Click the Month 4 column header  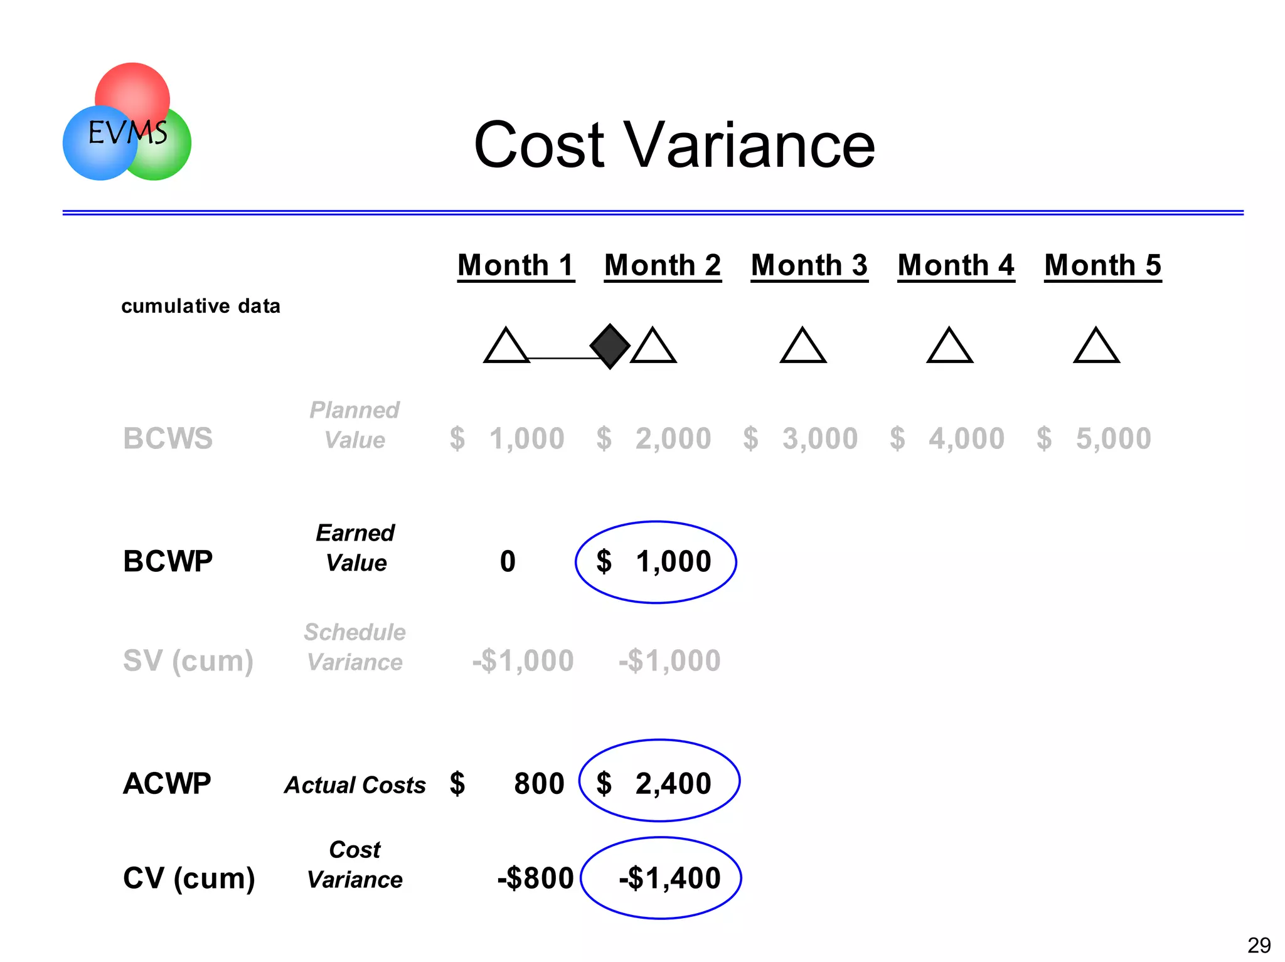(x=956, y=266)
